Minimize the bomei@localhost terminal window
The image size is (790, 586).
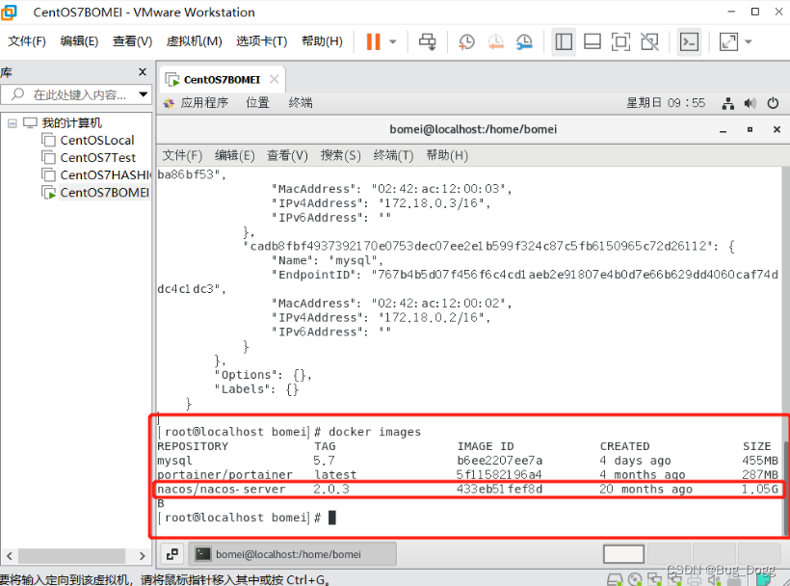723,130
